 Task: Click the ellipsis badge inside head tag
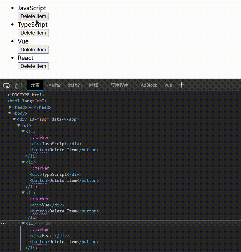coord(31,107)
